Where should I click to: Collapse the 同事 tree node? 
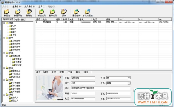tap(4, 53)
